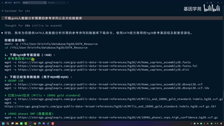Image resolution: width=224 pixels, height=126 pixels.
Task: Open Windows Search from the taskbar
Action: pos(8,124)
